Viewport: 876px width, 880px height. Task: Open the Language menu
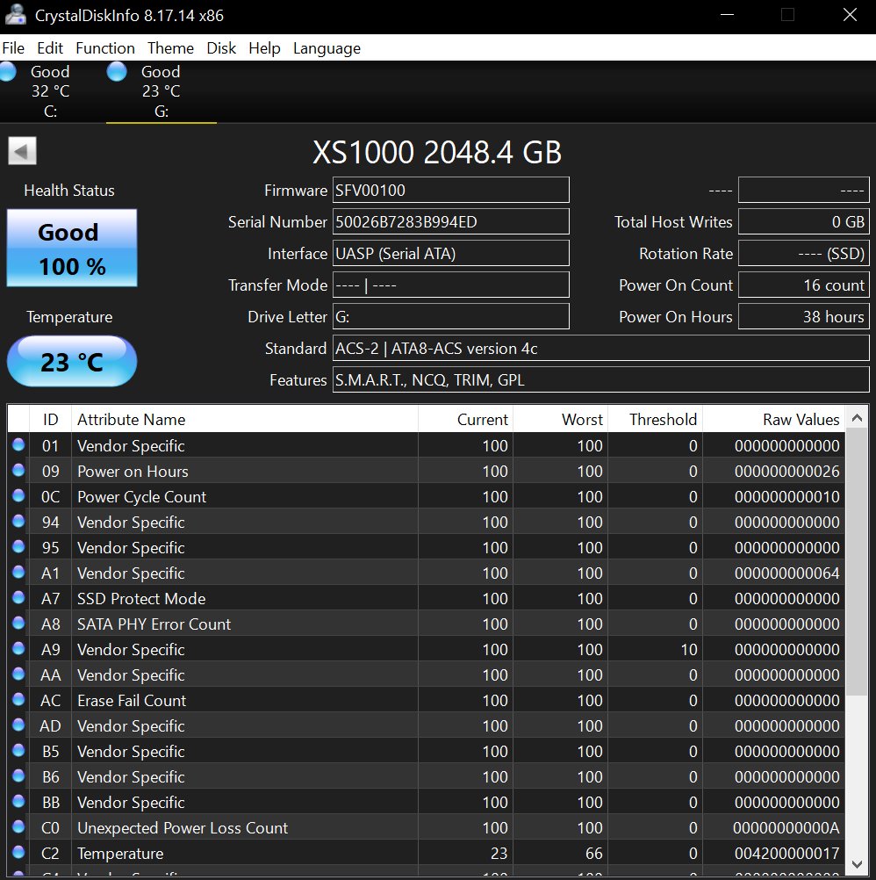pyautogui.click(x=327, y=48)
